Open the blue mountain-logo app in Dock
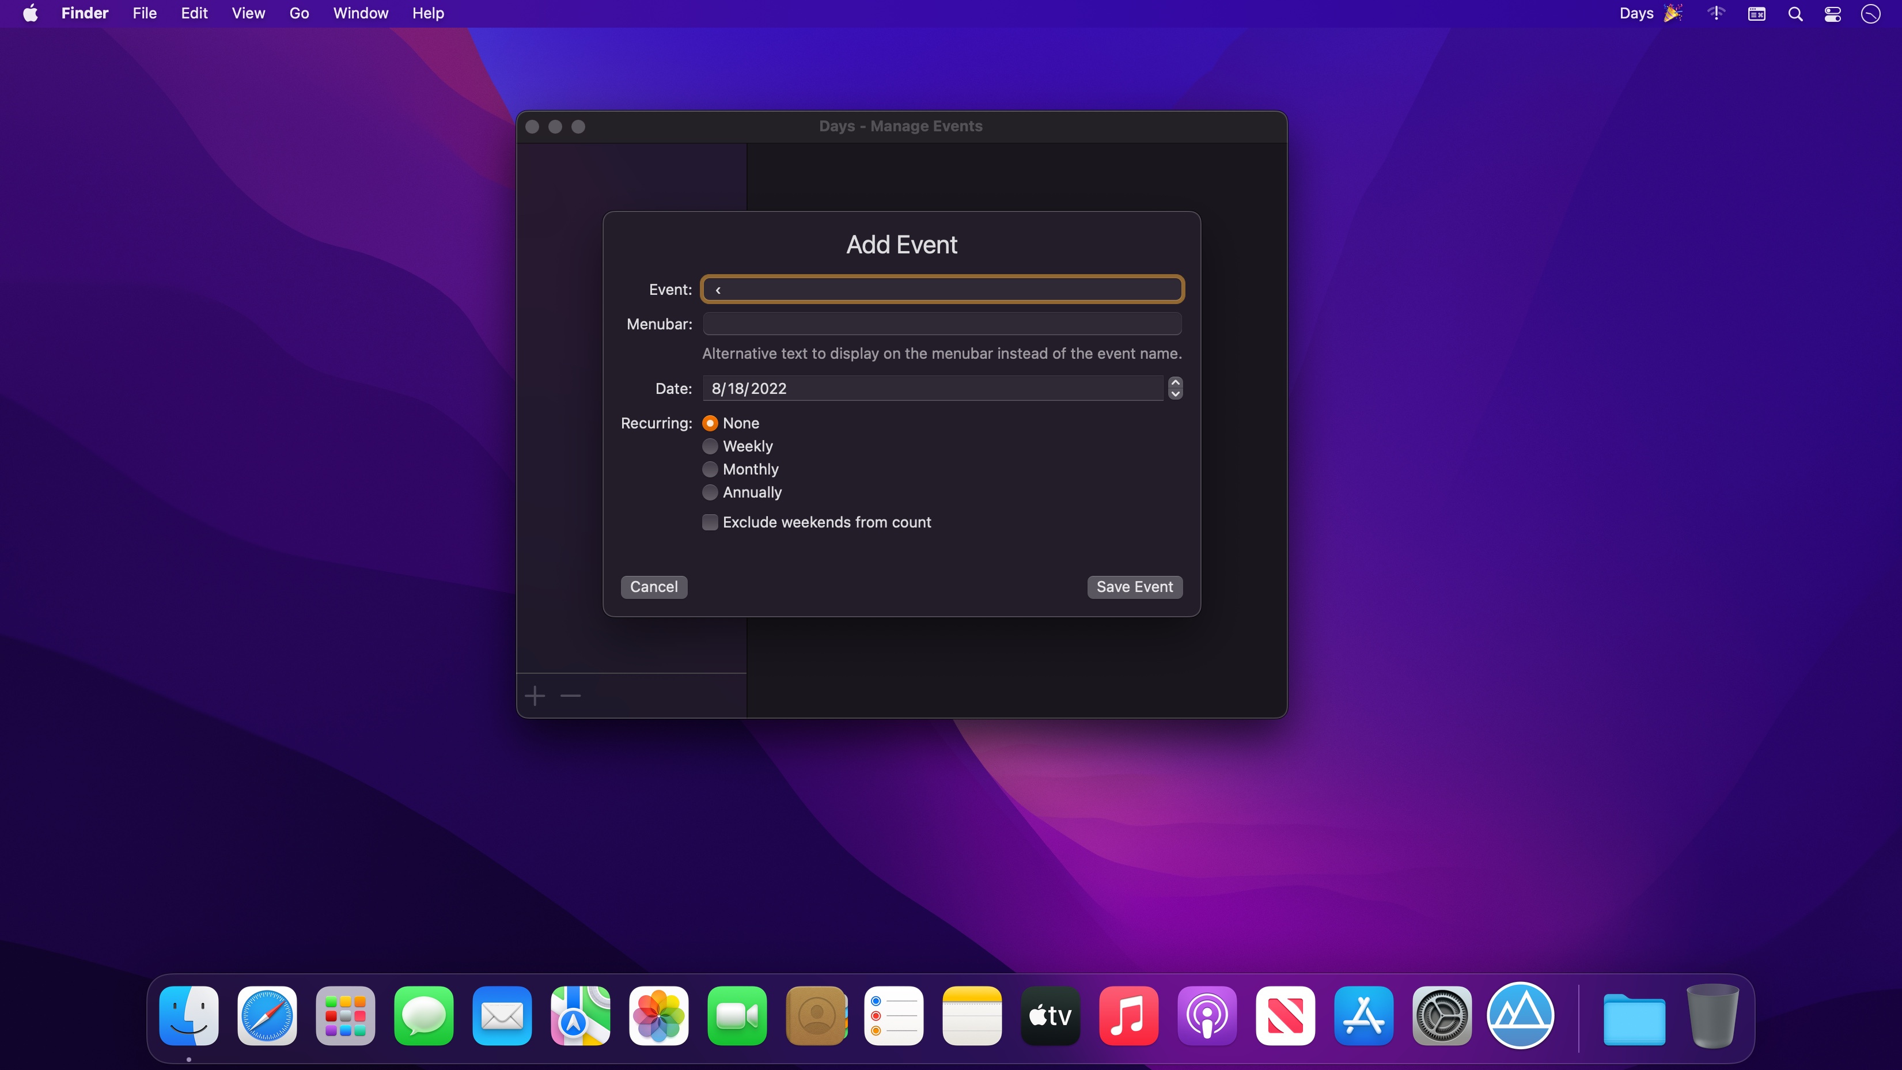1902x1070 pixels. click(x=1520, y=1016)
